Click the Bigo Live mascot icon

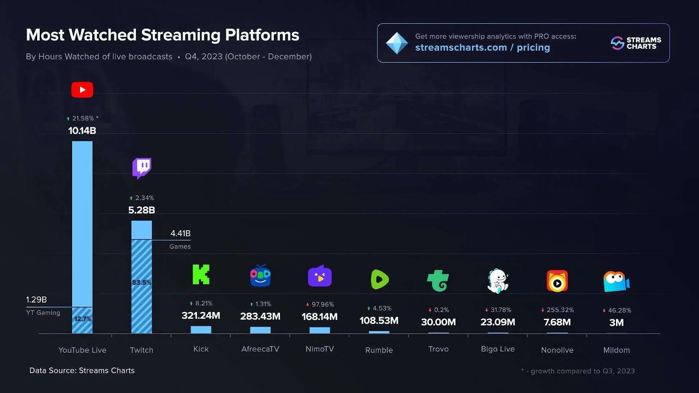click(498, 281)
